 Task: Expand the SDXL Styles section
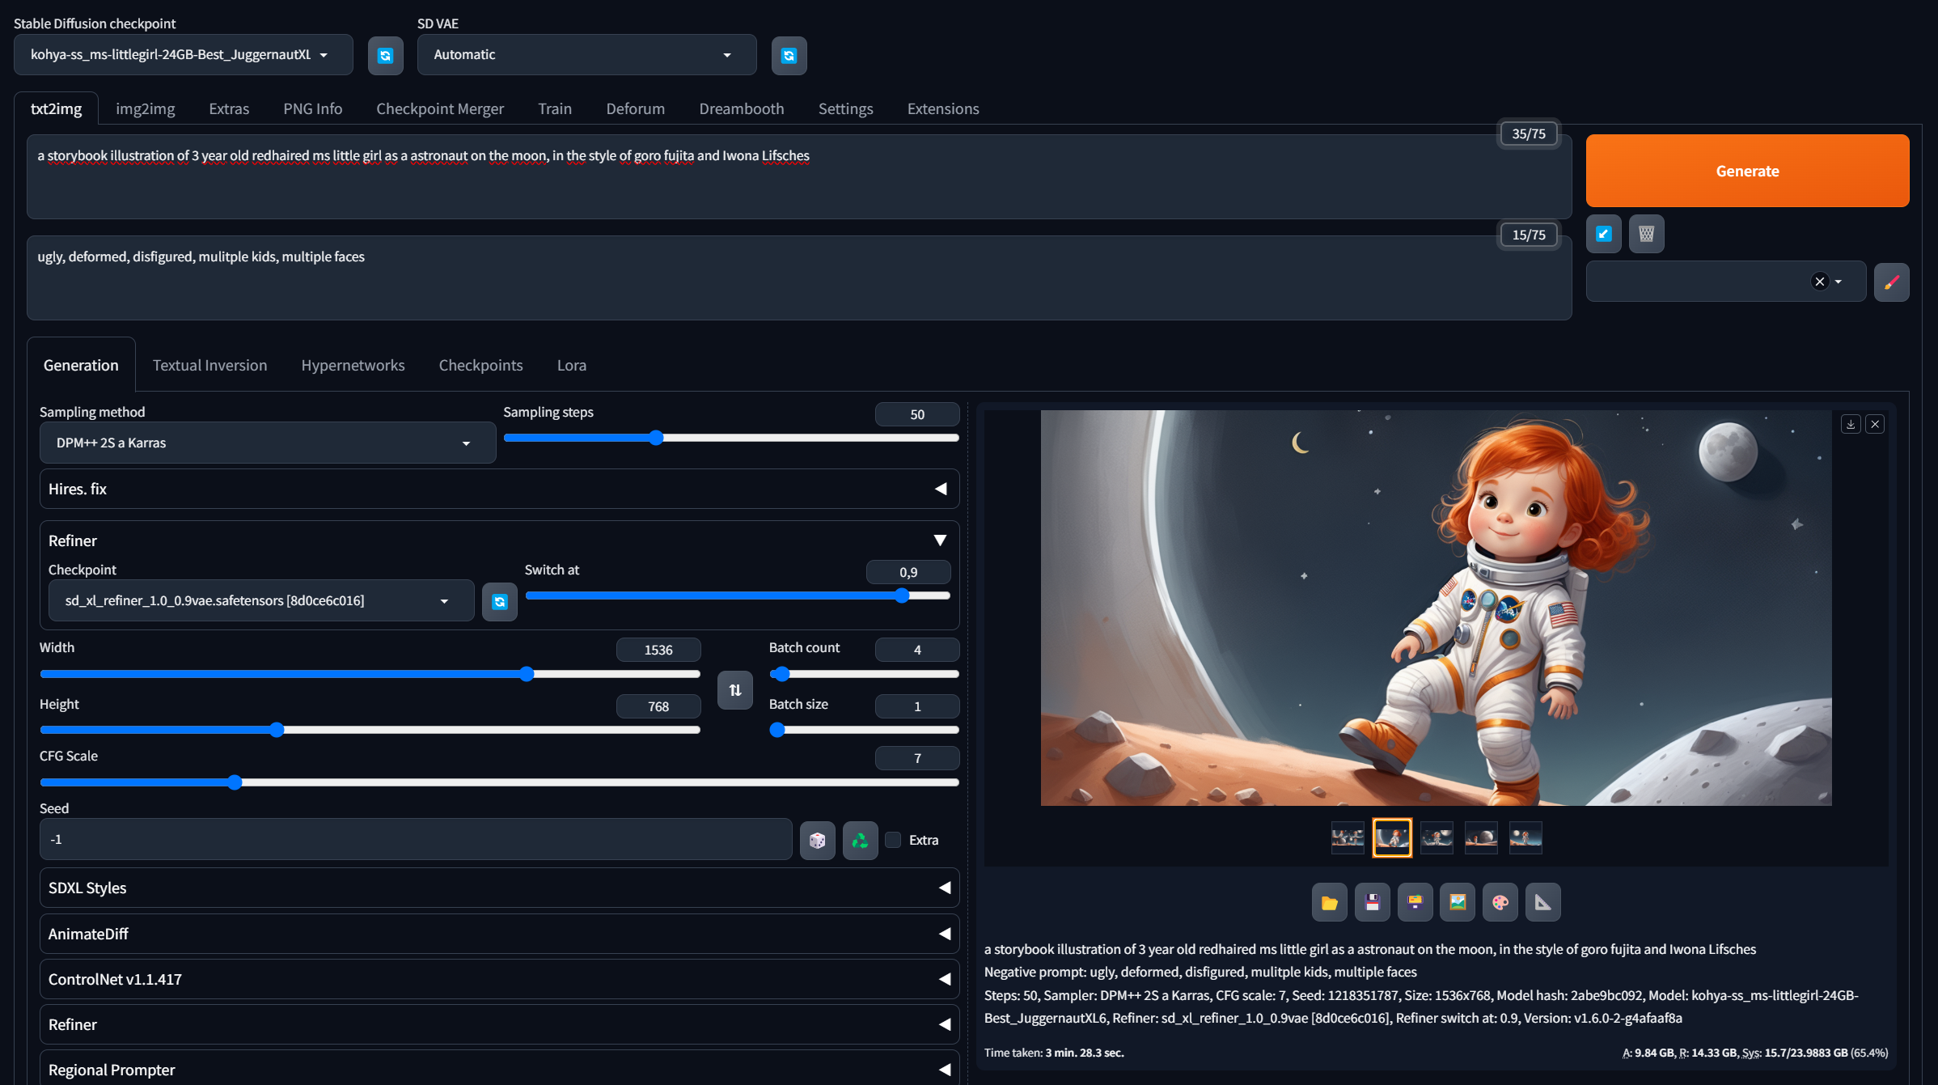(499, 888)
